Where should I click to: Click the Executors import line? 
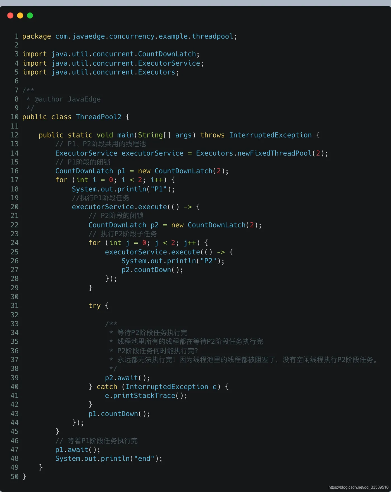tap(101, 72)
